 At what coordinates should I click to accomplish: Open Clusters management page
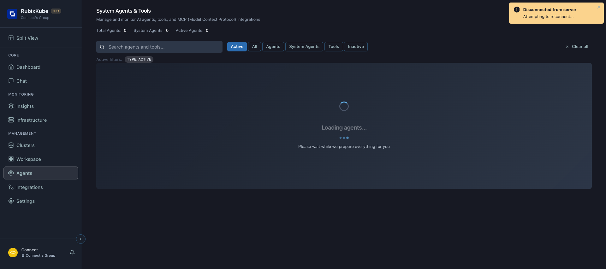click(x=41, y=145)
